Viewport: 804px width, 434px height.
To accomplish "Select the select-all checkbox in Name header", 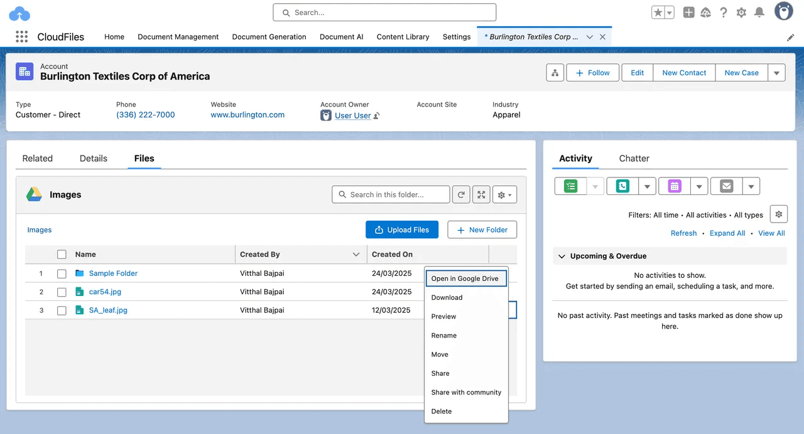I will coord(61,254).
